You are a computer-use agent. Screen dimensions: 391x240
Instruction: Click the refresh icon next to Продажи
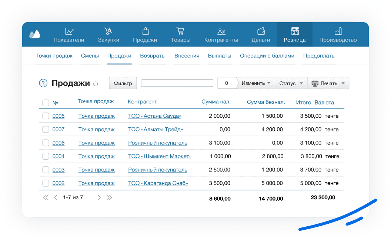coord(96,84)
